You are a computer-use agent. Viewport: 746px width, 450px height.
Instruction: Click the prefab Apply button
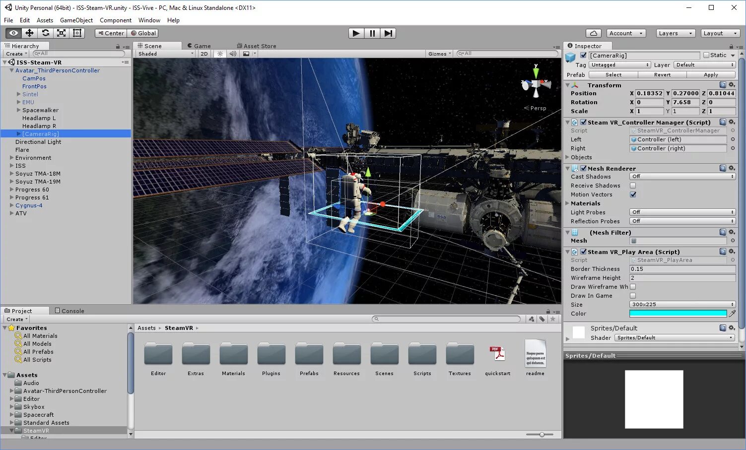(x=711, y=74)
